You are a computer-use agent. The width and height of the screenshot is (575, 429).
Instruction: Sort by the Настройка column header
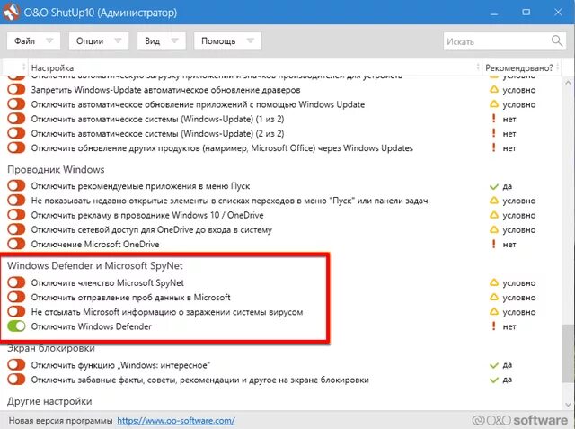[x=255, y=67]
